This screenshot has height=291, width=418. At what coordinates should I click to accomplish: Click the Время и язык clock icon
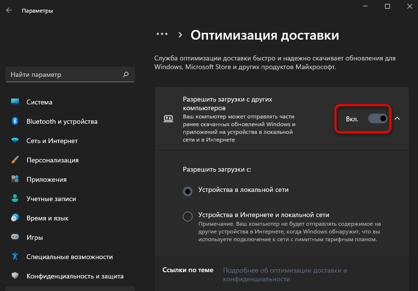coord(15,218)
